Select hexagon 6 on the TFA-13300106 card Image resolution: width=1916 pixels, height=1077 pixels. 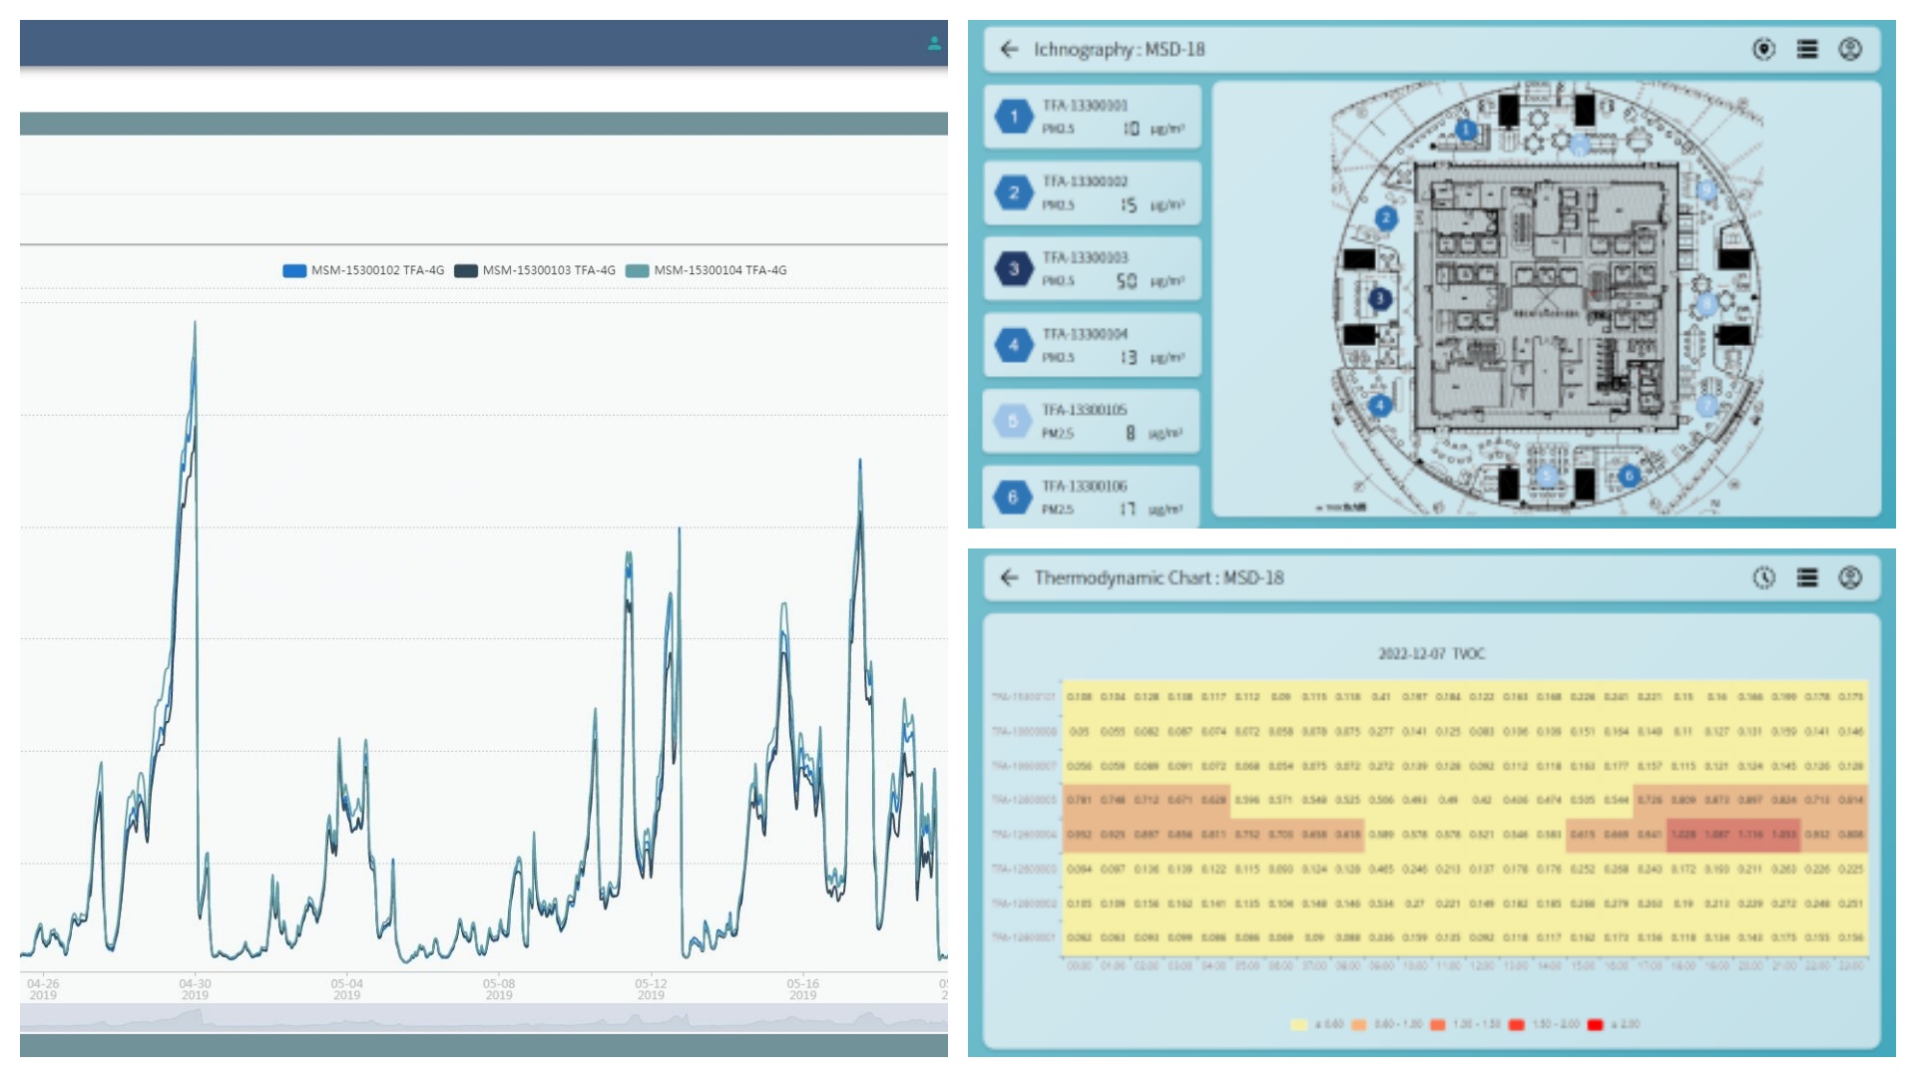1013,497
